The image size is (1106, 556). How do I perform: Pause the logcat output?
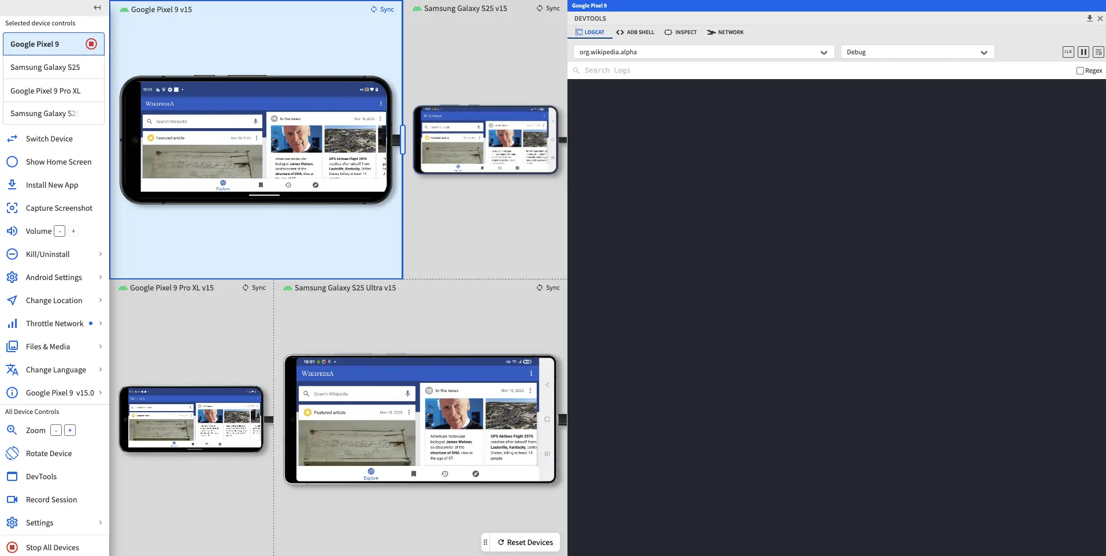click(x=1083, y=52)
